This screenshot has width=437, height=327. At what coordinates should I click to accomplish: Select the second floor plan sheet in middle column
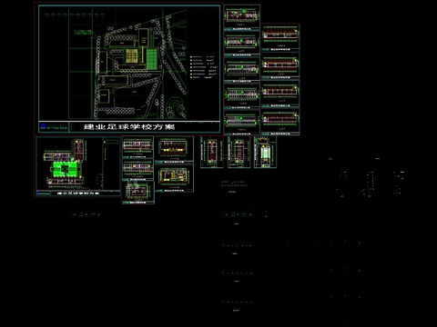(242, 44)
